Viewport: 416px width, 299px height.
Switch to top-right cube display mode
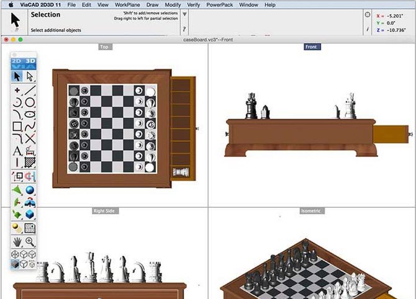[32, 254]
